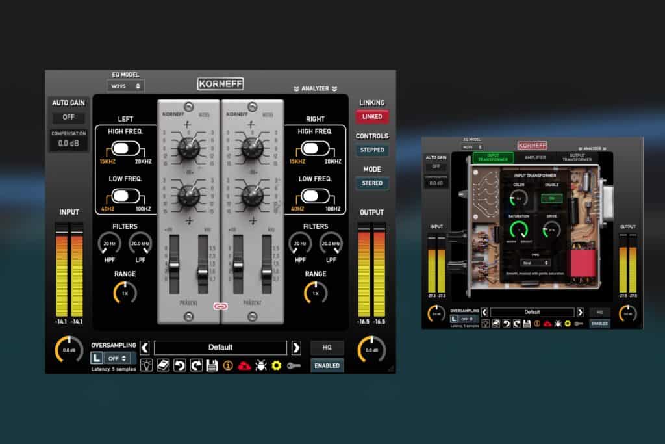The height and width of the screenshot is (444, 665).
Task: Click the L oversampling icon in main window
Action: (97, 358)
